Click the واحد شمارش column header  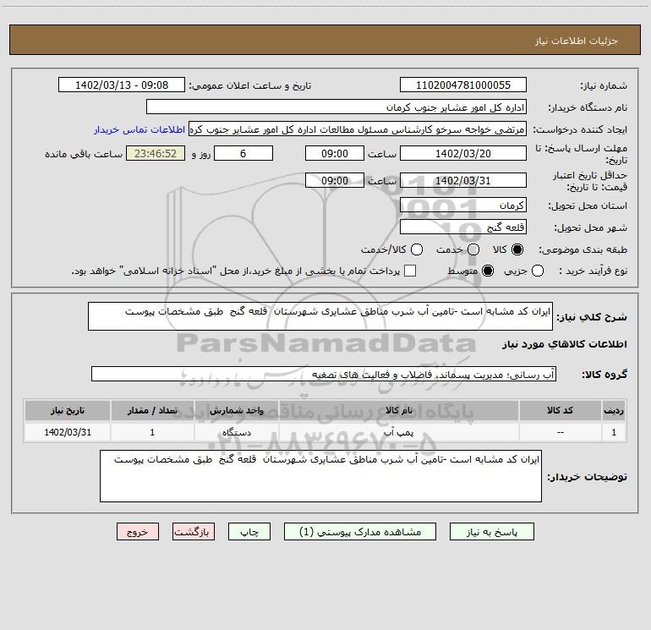(236, 411)
